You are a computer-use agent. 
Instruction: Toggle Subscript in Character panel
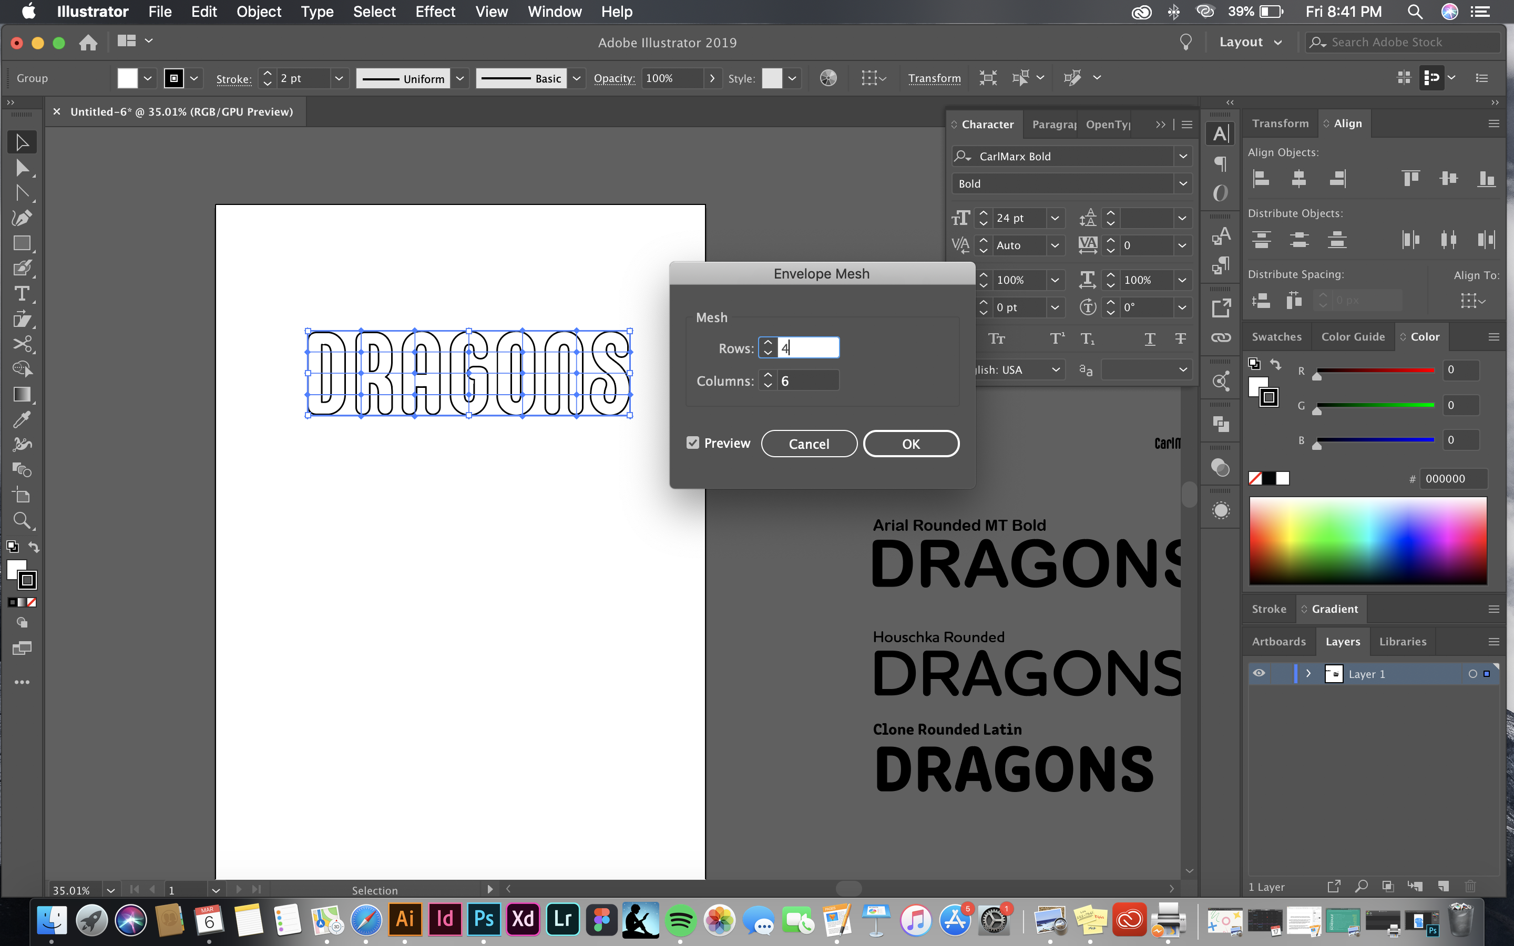pyautogui.click(x=1088, y=339)
